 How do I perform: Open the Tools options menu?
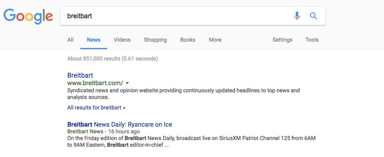pyautogui.click(x=312, y=40)
